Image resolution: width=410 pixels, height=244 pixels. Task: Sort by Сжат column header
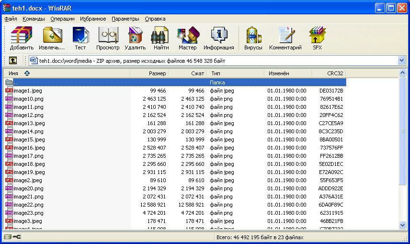(x=188, y=73)
